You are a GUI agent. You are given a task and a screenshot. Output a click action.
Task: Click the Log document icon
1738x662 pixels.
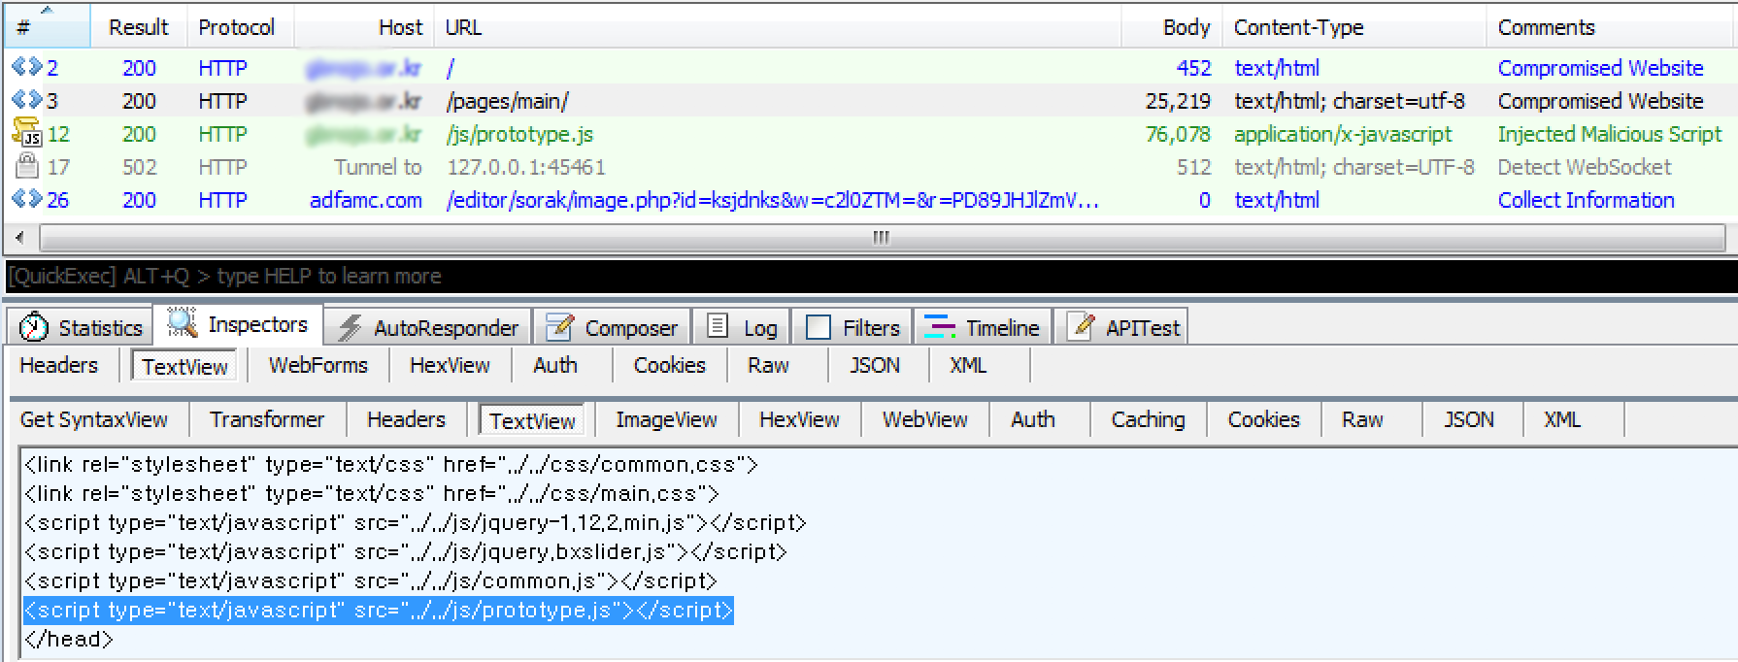tap(718, 326)
